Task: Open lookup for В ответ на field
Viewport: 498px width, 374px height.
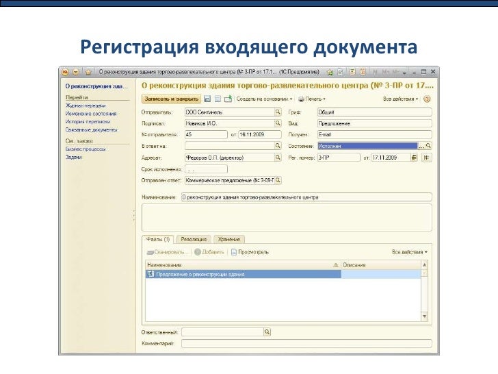Action: click(278, 146)
